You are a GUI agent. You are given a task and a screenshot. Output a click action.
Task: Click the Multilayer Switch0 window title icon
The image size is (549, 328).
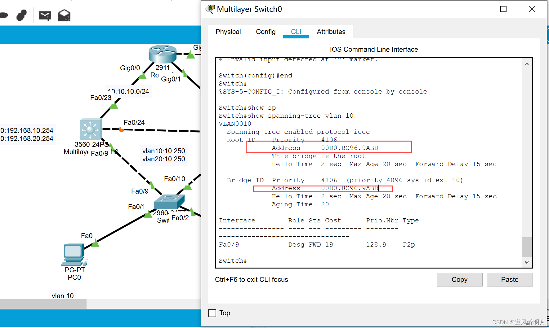coord(210,9)
